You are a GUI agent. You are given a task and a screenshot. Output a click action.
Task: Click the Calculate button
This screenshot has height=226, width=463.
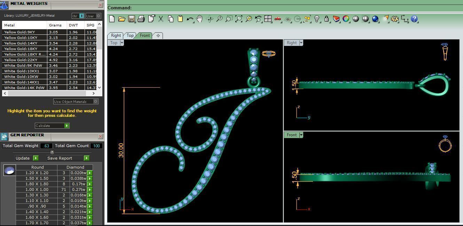pyautogui.click(x=52, y=126)
